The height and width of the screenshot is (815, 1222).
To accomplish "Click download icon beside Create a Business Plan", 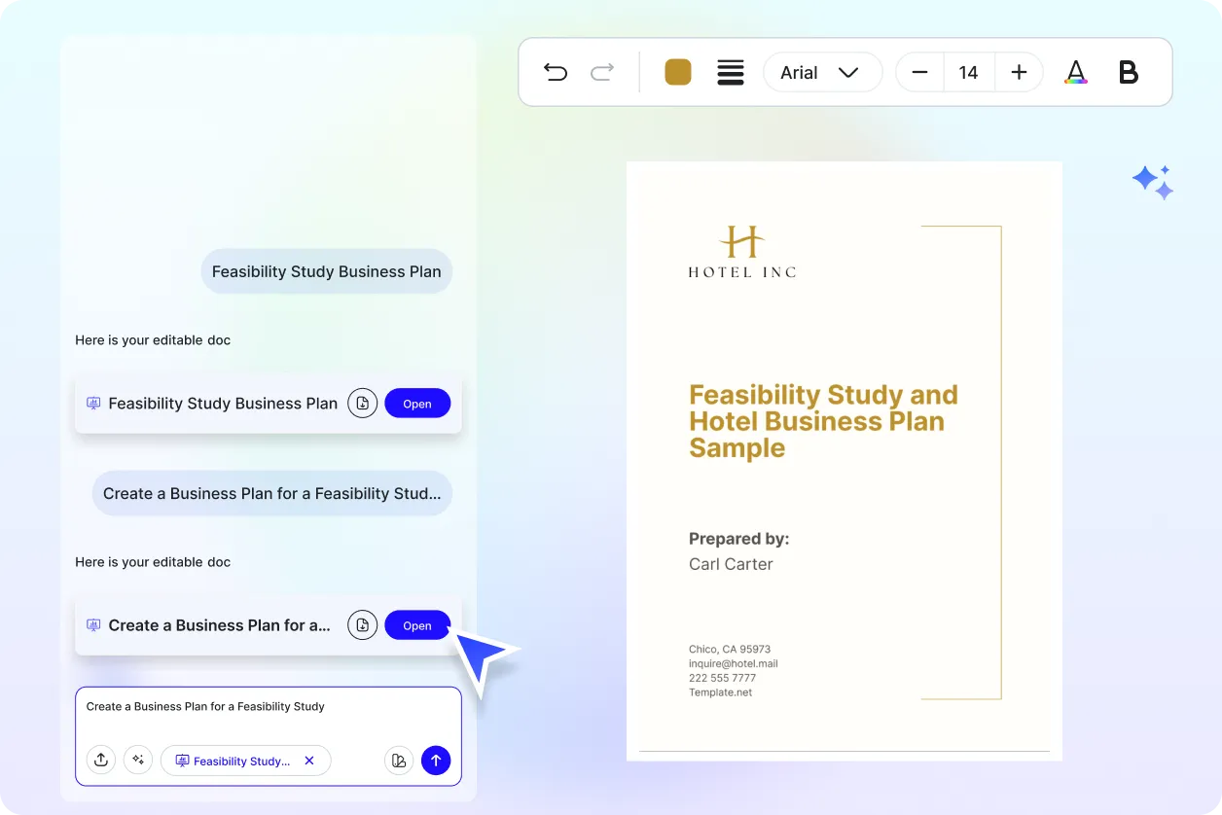I will tap(362, 624).
